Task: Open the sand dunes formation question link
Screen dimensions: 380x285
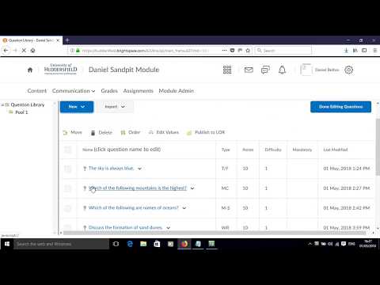Action: pyautogui.click(x=125, y=227)
